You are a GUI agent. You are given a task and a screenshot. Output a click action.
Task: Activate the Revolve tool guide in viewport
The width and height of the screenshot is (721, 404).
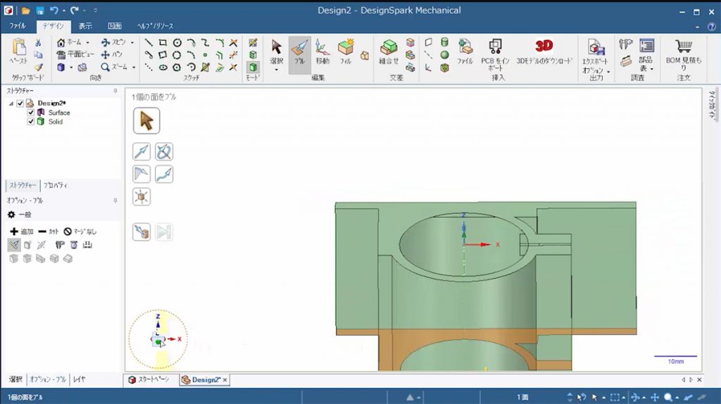(x=164, y=151)
